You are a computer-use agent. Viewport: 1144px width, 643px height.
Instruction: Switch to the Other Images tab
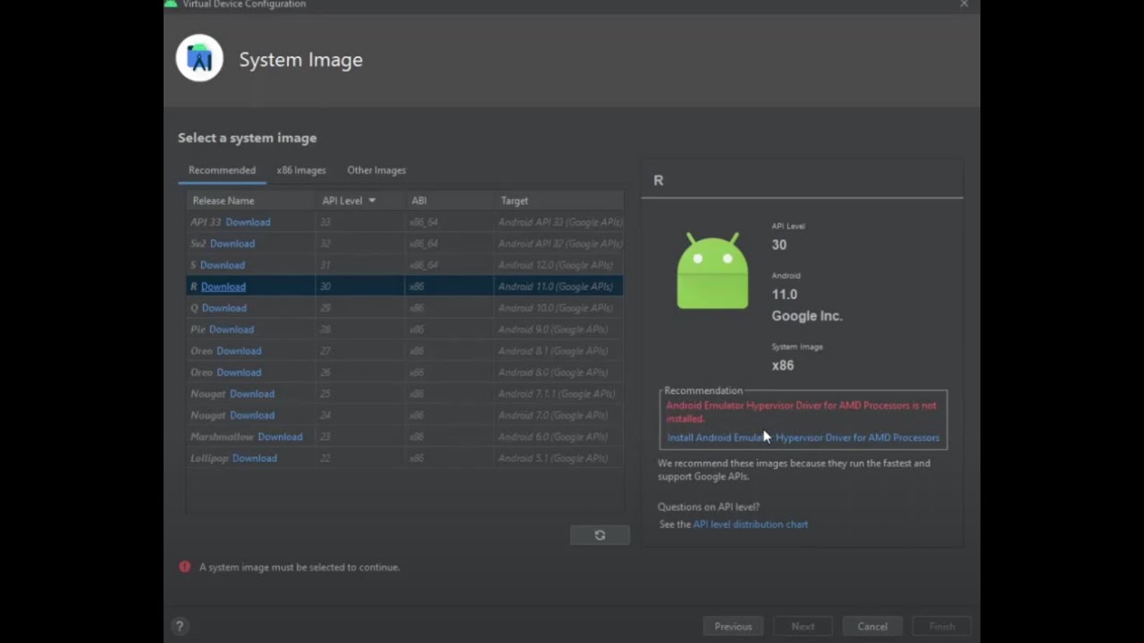click(376, 170)
